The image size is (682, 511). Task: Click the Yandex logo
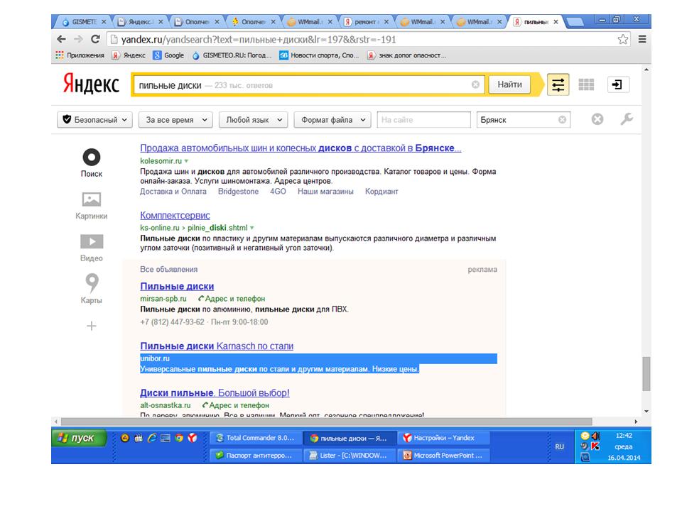(91, 84)
